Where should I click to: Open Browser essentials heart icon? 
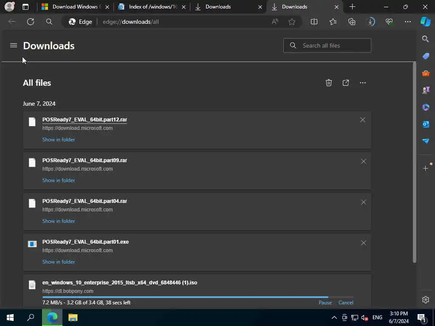coord(389,22)
